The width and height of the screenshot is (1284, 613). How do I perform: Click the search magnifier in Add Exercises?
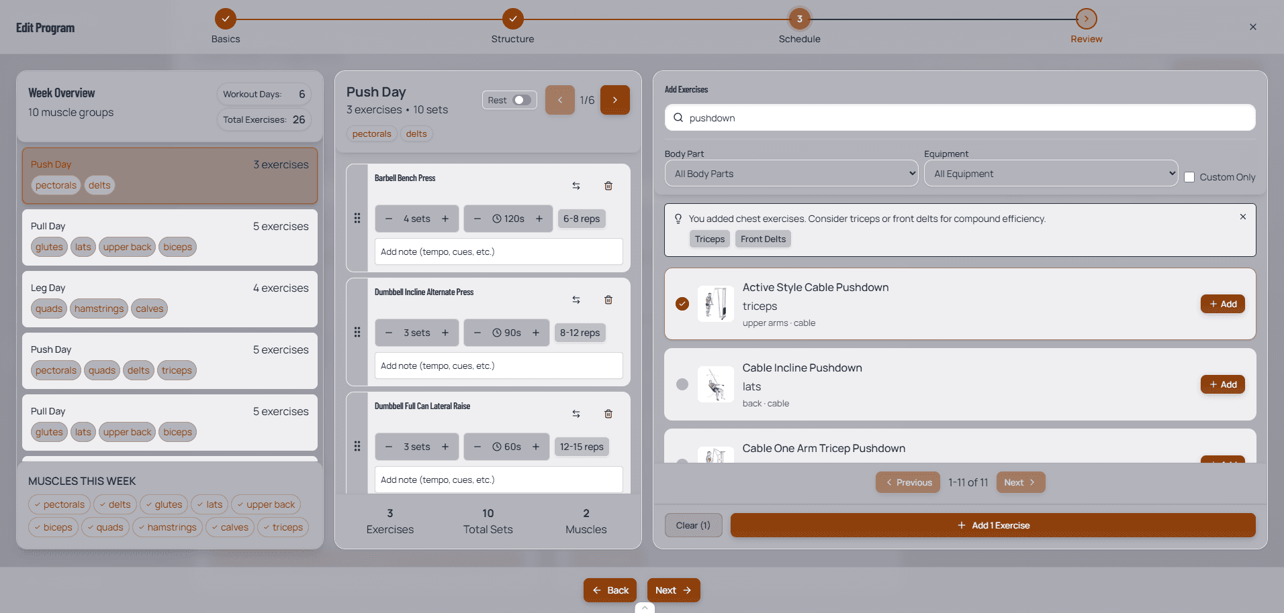coord(680,117)
